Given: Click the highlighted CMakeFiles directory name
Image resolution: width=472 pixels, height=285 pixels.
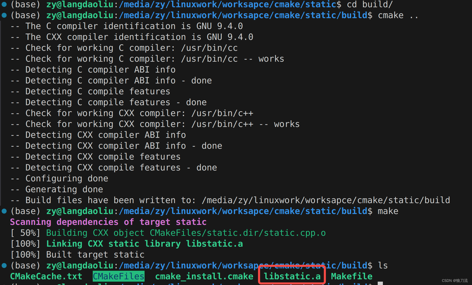Looking at the screenshot, I should 119,276.
